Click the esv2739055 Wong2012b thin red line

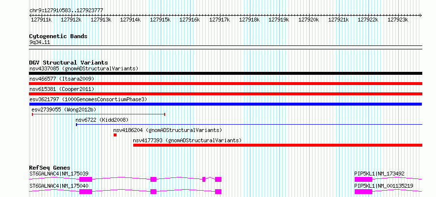click(98, 114)
